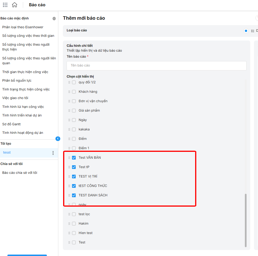This screenshot has height=256, width=258.
Task: Check the Đơn vị vận chuyển checkbox
Action: point(74,101)
